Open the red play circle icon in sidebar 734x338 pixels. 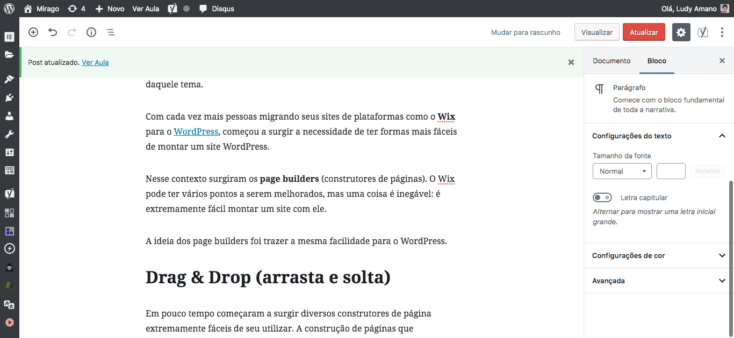pos(9,322)
